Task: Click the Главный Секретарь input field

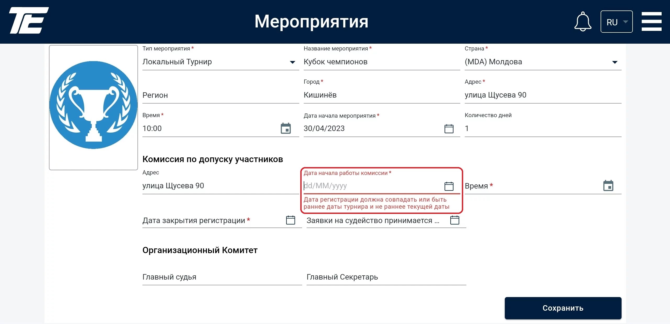Action: click(x=386, y=277)
